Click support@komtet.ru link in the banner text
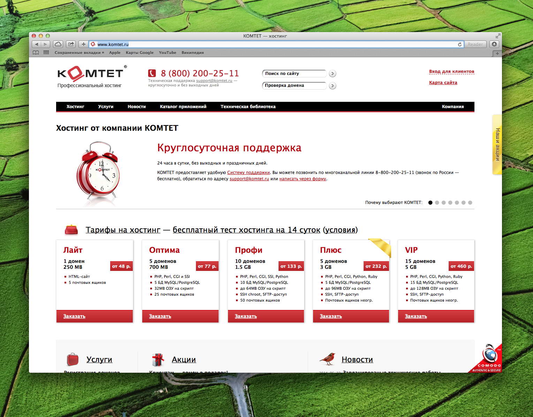Image resolution: width=533 pixels, height=417 pixels. tap(249, 179)
